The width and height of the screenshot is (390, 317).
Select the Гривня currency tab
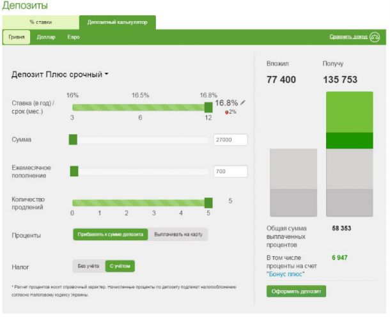tap(17, 37)
